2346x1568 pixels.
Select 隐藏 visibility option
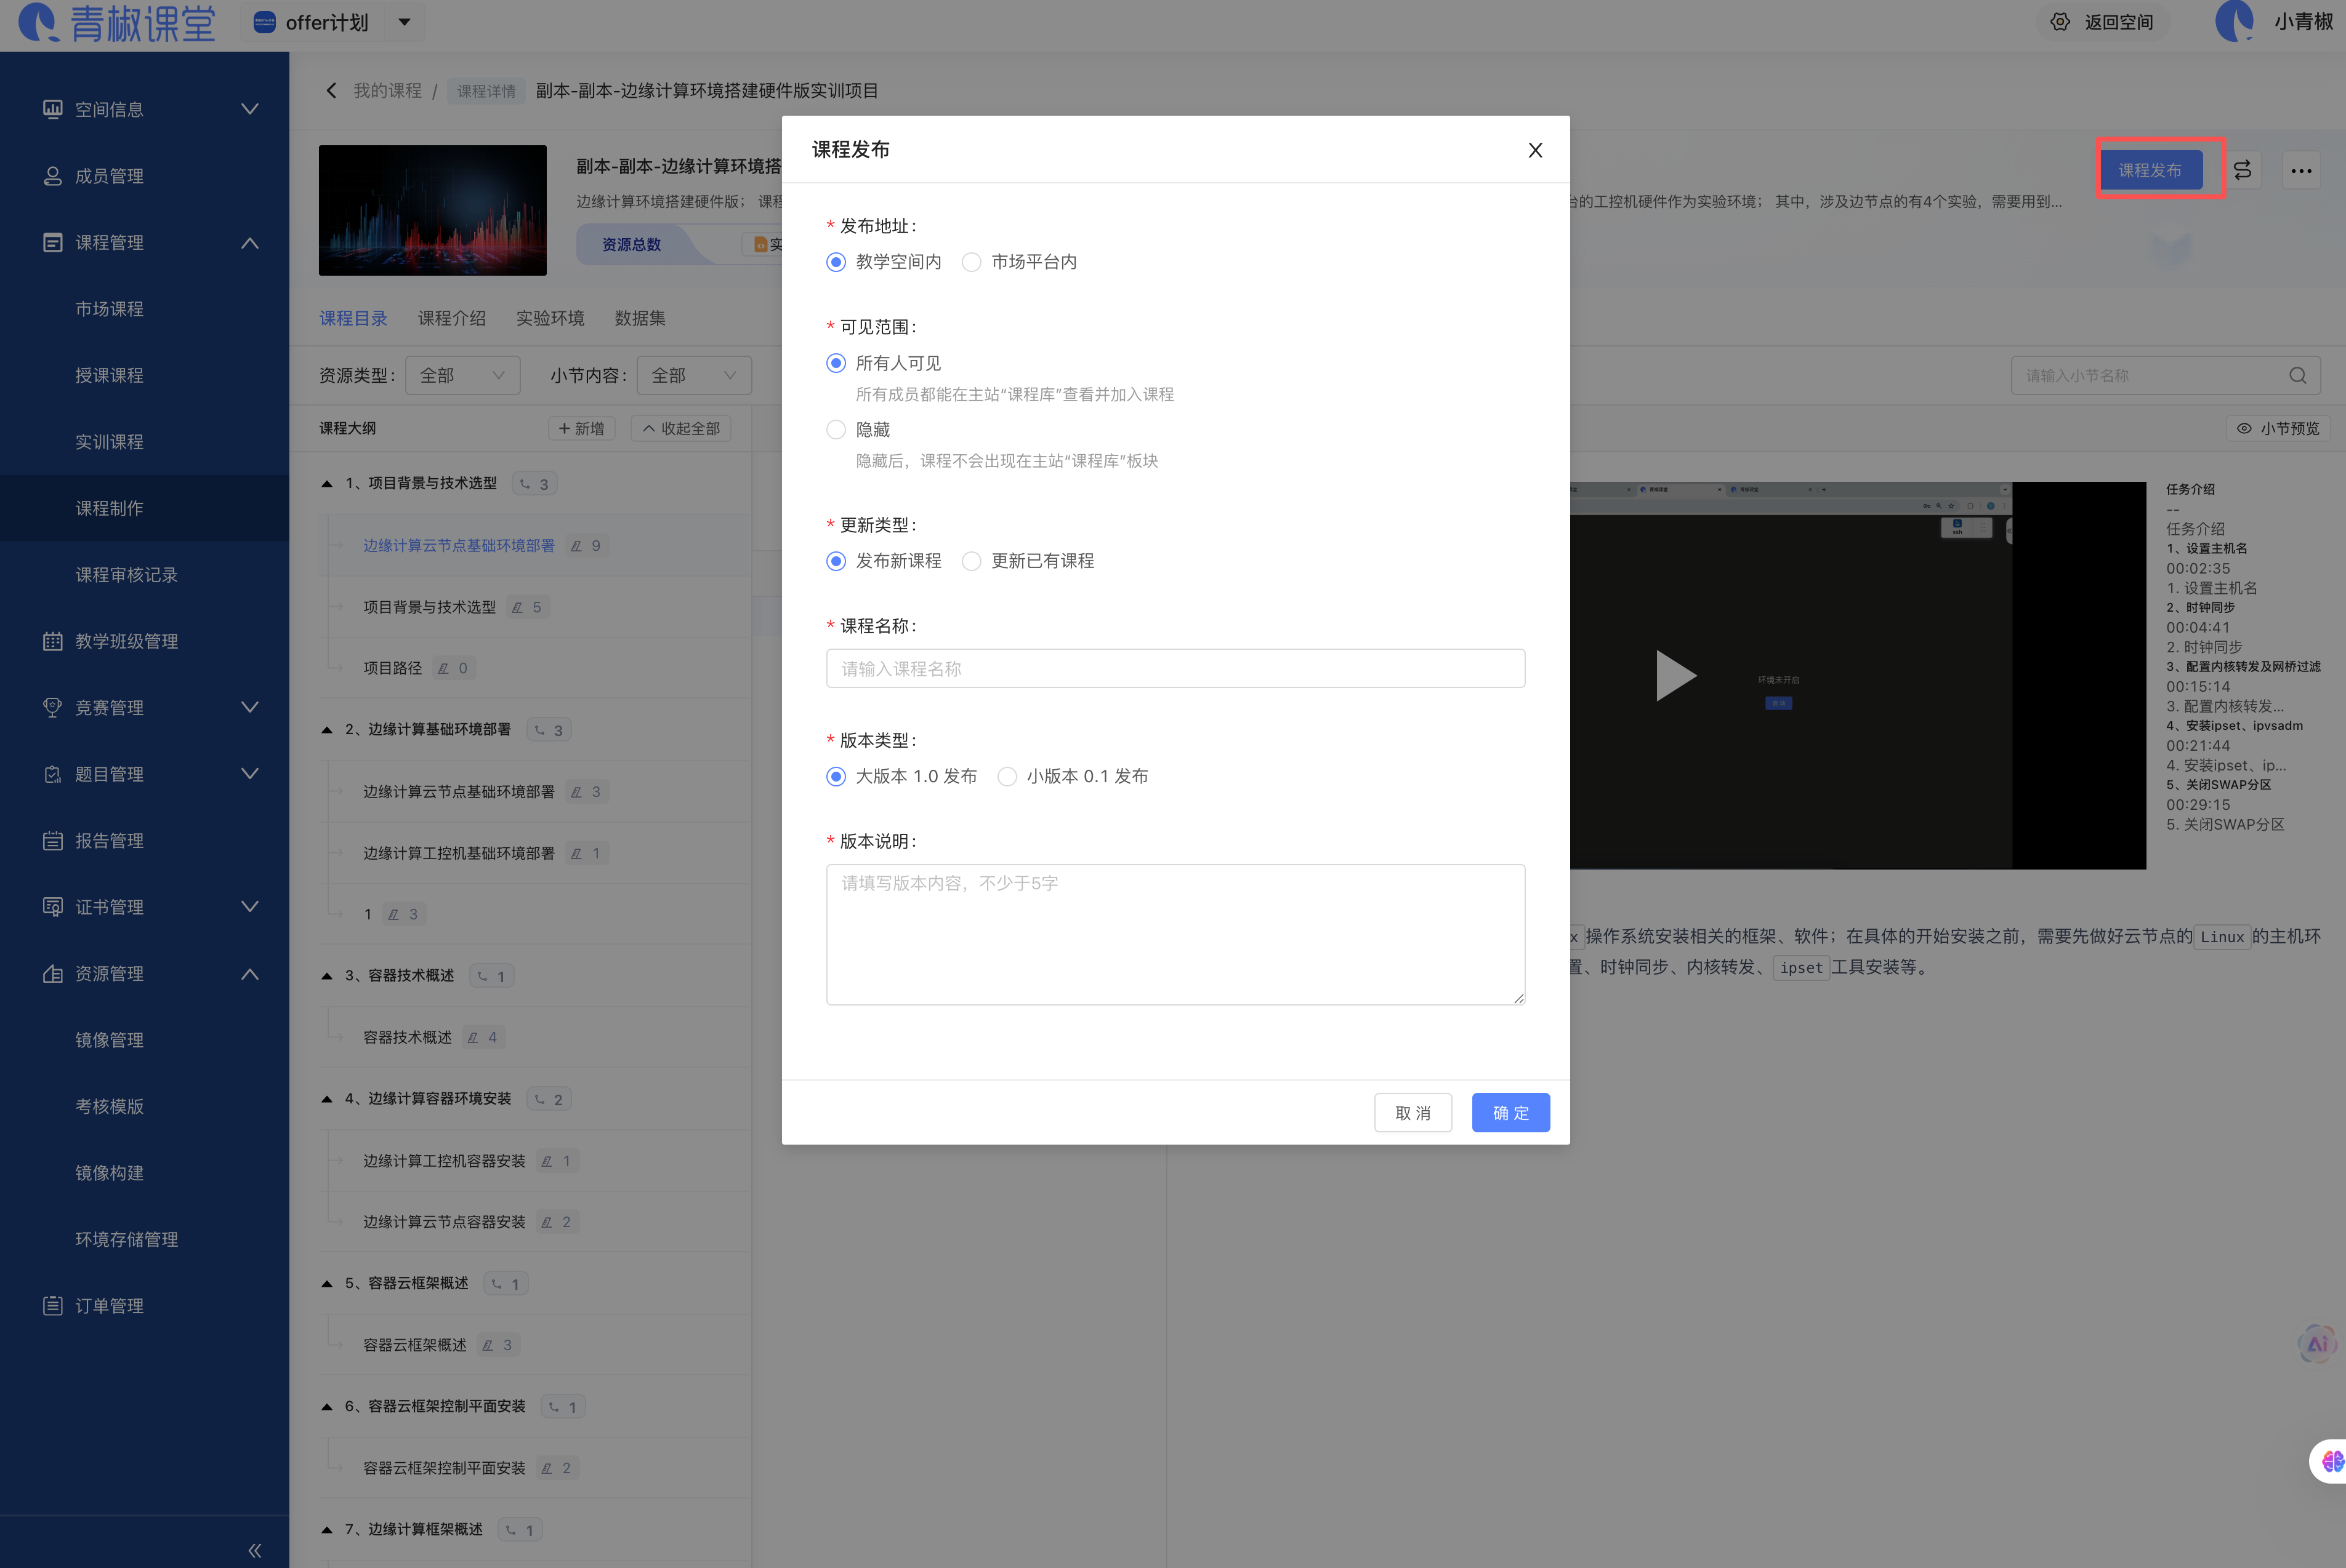pos(836,429)
